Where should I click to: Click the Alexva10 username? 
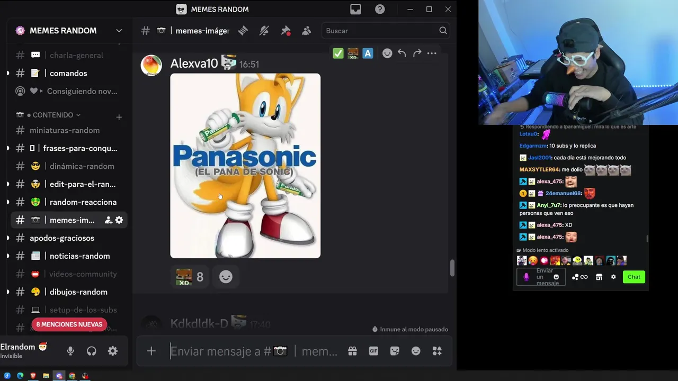click(x=194, y=63)
